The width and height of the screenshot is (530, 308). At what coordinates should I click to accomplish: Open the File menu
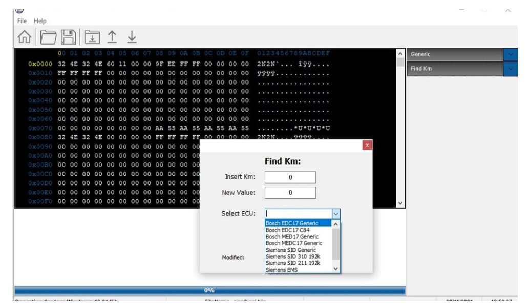click(x=23, y=21)
